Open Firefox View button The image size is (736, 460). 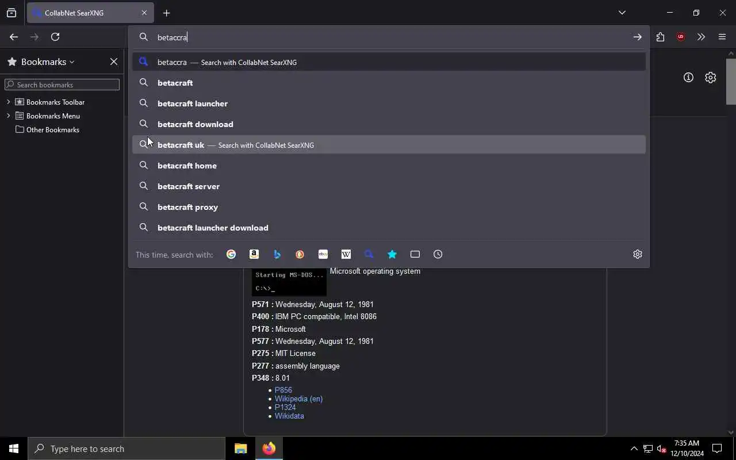pos(11,13)
